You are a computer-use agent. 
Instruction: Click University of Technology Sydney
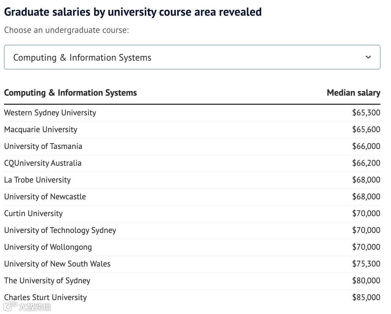click(x=60, y=230)
